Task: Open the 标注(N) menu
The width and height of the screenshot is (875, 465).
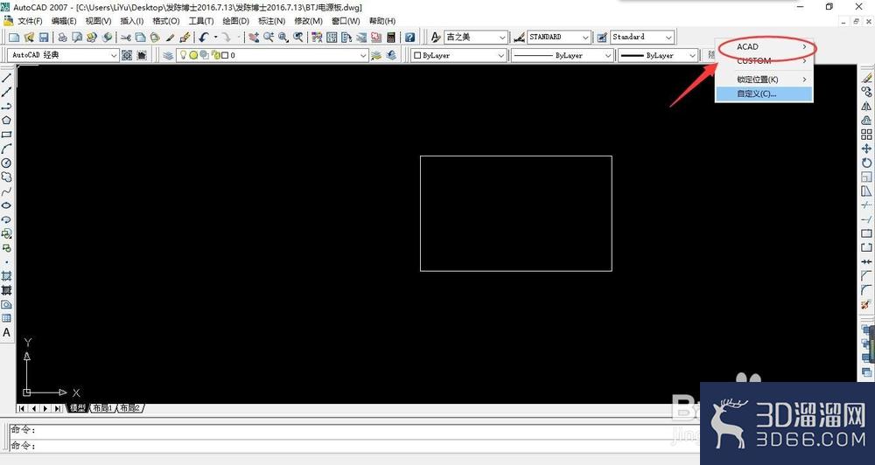Action: 272,21
